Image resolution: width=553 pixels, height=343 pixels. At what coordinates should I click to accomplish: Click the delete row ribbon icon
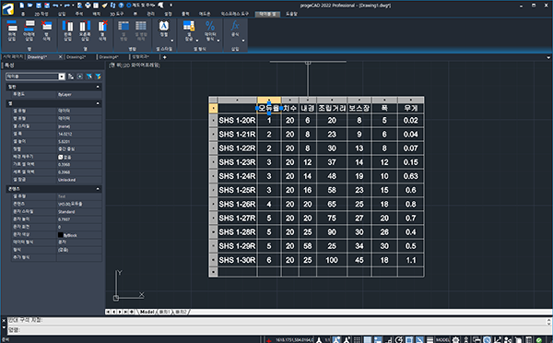click(x=46, y=26)
